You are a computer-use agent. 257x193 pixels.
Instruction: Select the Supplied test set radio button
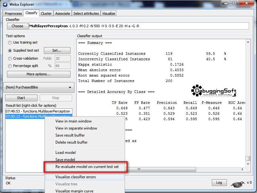point(10,51)
